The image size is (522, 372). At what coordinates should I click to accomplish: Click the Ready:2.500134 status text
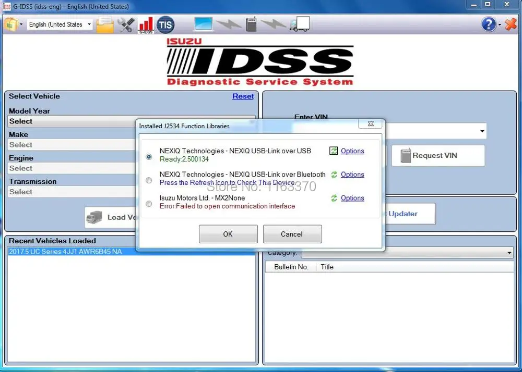(184, 159)
